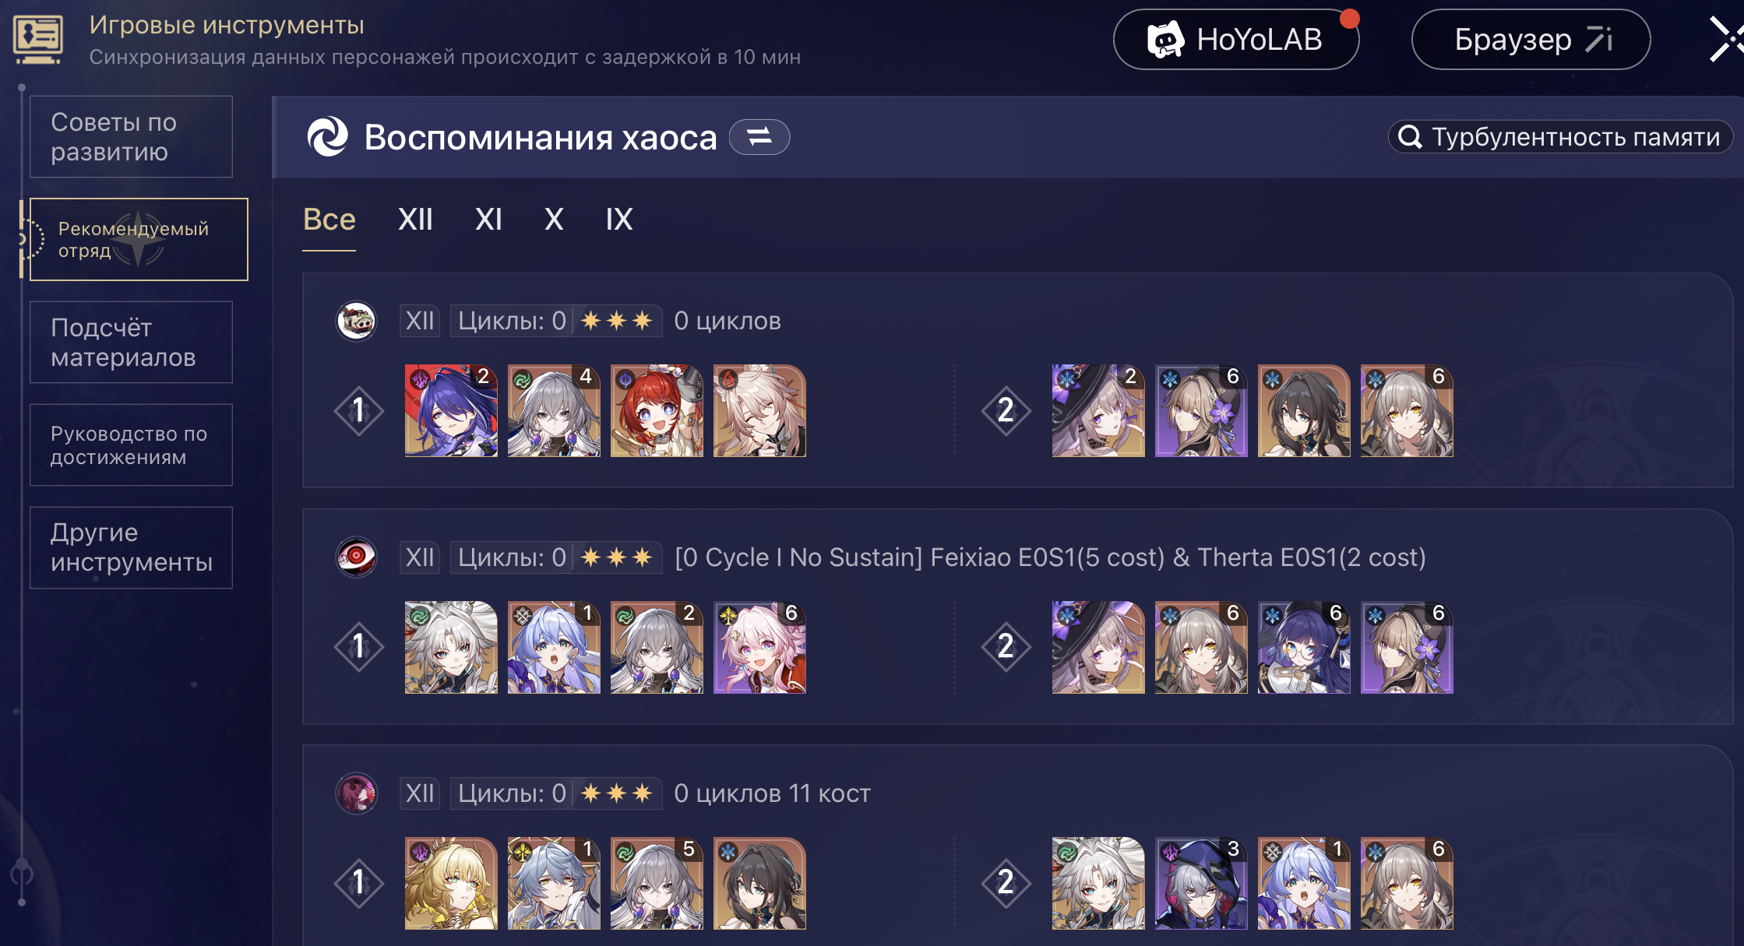Image resolution: width=1744 pixels, height=946 pixels.
Task: Click team 1 diamond icon in second lineup
Action: point(358,647)
